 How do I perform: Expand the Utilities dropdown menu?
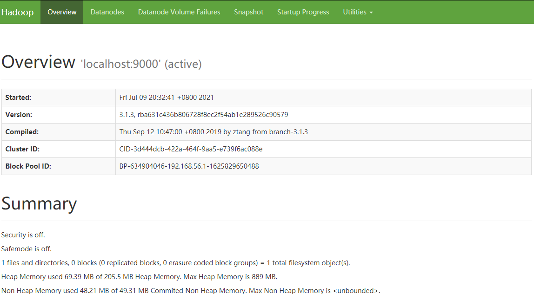coord(358,12)
